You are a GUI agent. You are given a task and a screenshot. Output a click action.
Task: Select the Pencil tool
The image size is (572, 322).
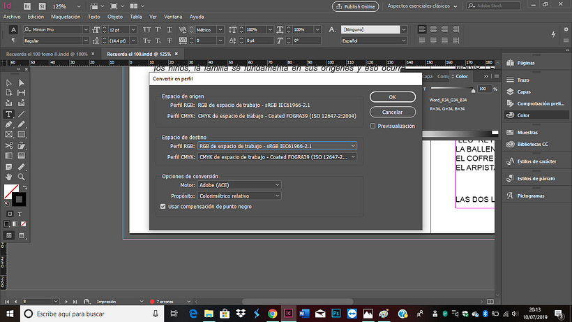pyautogui.click(x=21, y=124)
